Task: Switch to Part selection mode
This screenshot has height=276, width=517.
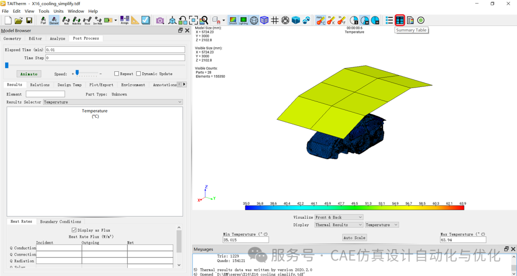Action: tap(43, 21)
